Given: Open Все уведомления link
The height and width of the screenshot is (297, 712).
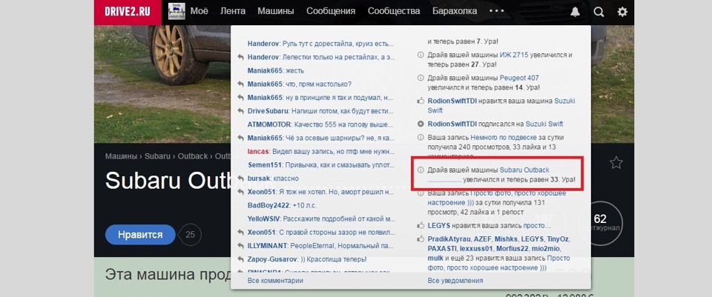Looking at the screenshot, I should click(x=455, y=281).
